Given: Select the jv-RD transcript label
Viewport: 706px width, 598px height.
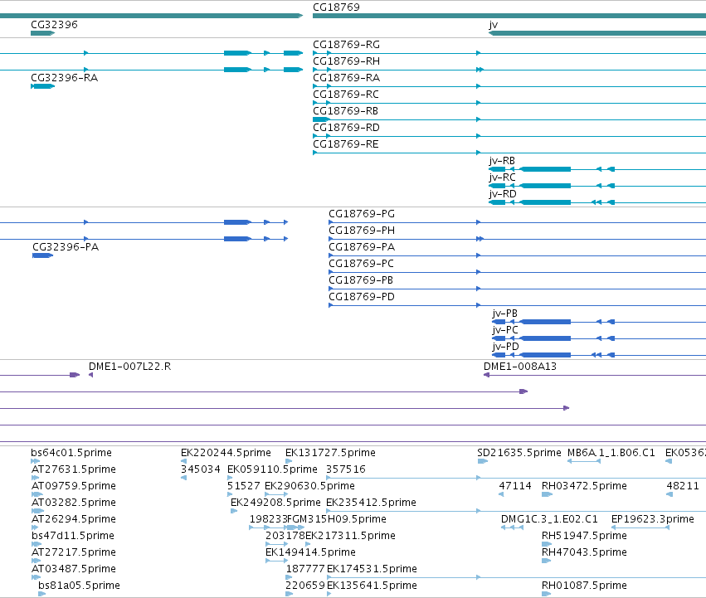Looking at the screenshot, I should (503, 194).
